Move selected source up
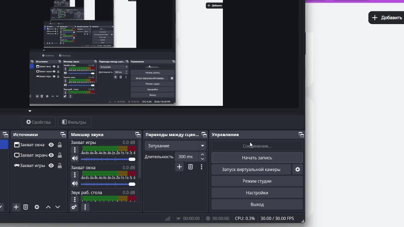 point(48,207)
